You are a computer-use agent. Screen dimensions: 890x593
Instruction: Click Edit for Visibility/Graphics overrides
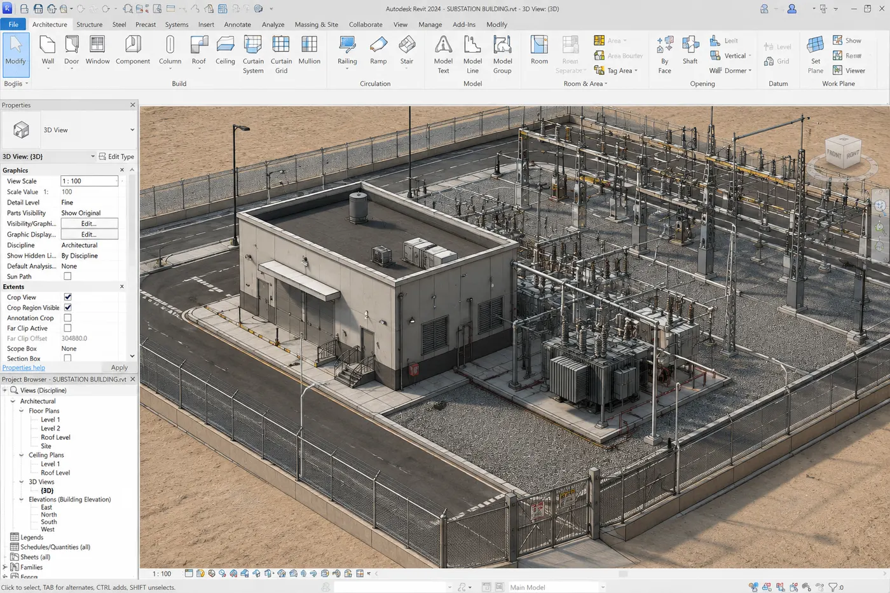[x=89, y=224]
